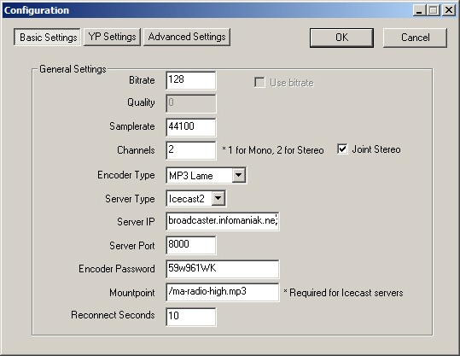Toggle the Joint Stereo checkbox
The height and width of the screenshot is (356, 460).
click(x=342, y=149)
